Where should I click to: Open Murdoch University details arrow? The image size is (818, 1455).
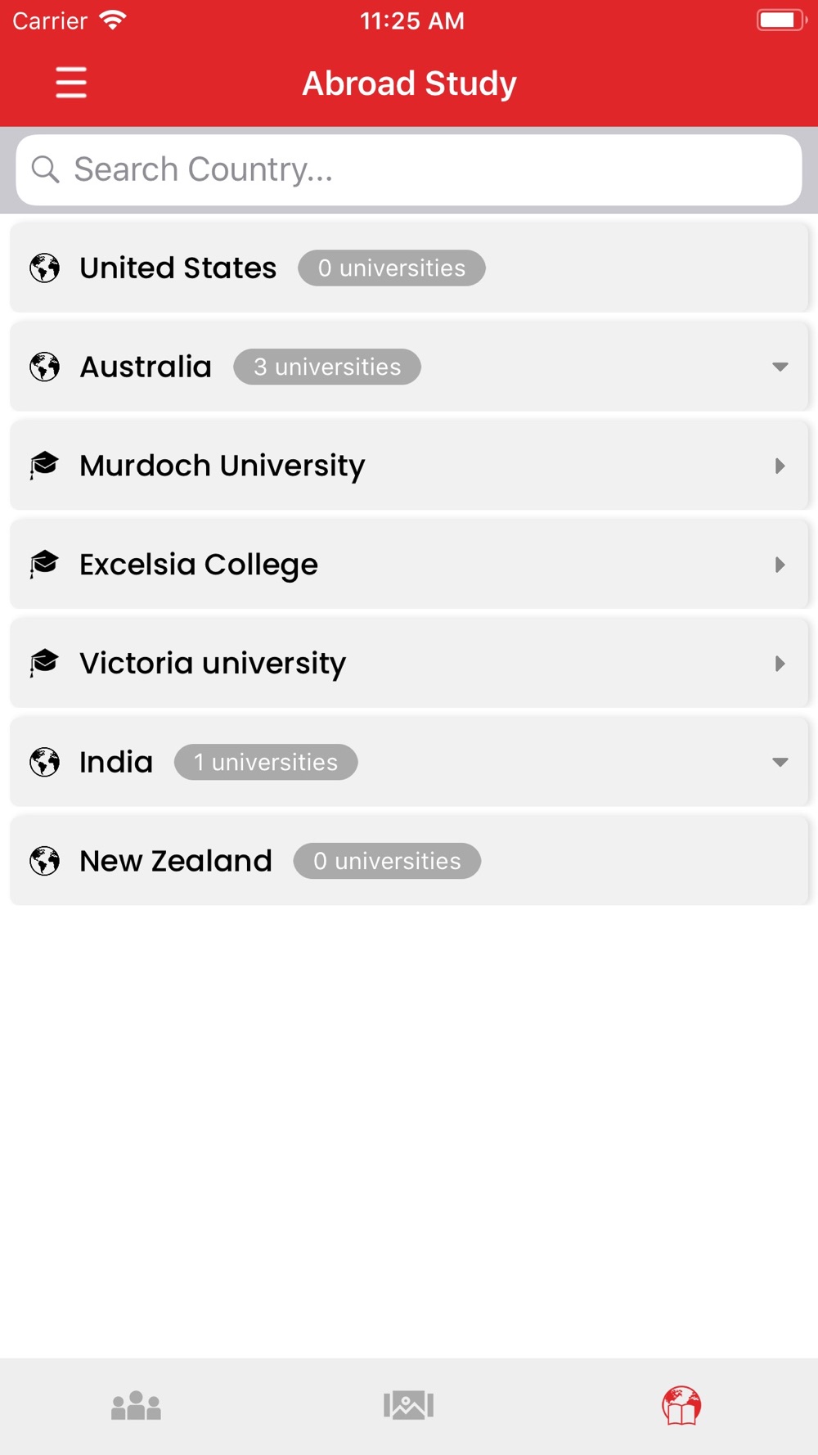click(780, 466)
